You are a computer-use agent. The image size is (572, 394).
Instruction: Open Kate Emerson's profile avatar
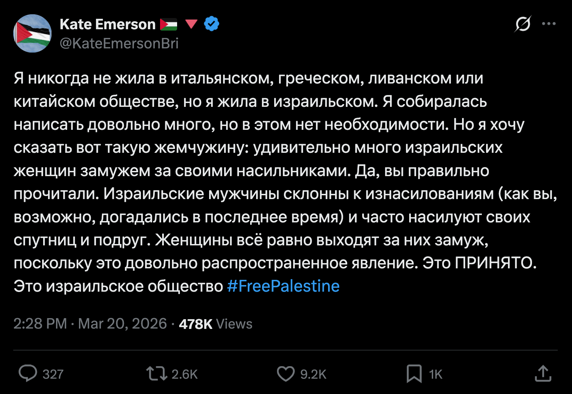tap(32, 33)
